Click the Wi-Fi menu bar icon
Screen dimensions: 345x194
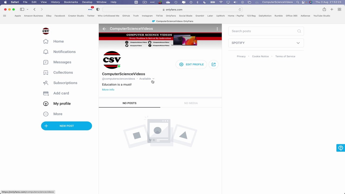[221, 2]
